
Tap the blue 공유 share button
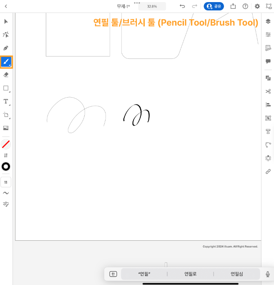(214, 6)
